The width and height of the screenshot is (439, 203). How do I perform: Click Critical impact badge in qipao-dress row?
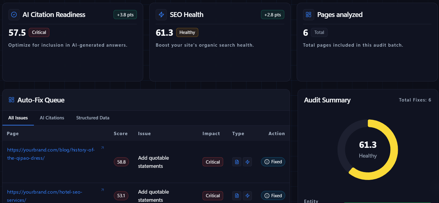click(x=213, y=162)
